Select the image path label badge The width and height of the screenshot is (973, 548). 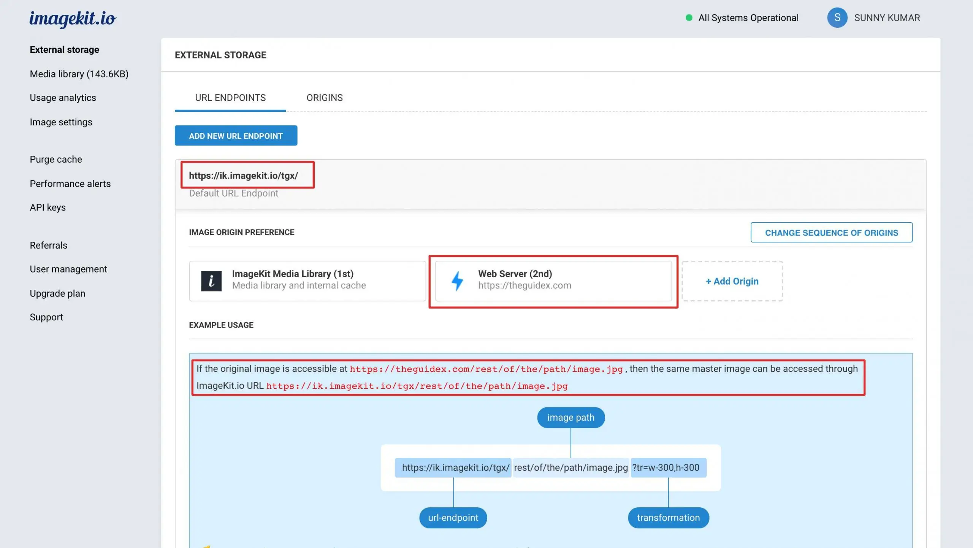570,417
